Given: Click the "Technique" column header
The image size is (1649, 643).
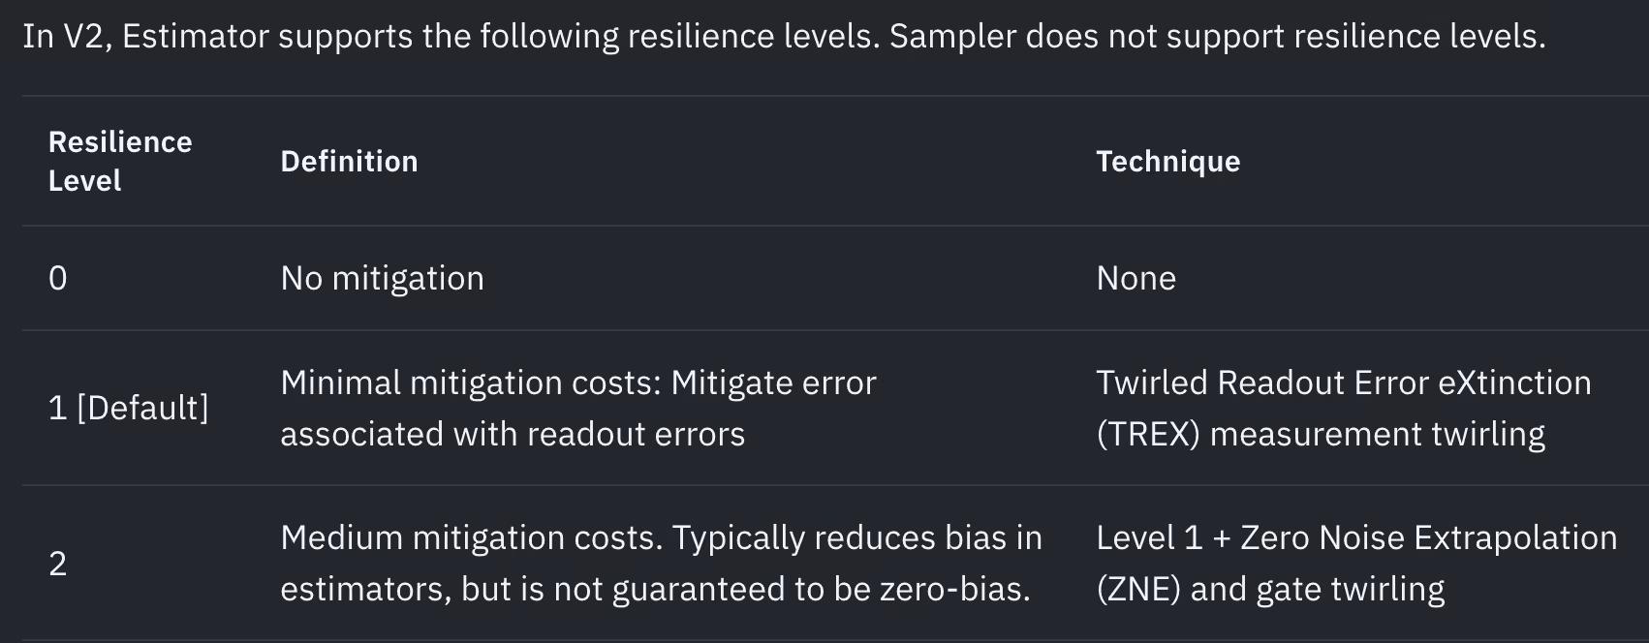Looking at the screenshot, I should (1167, 161).
